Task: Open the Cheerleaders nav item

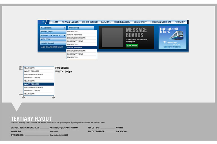Action: 122,22
